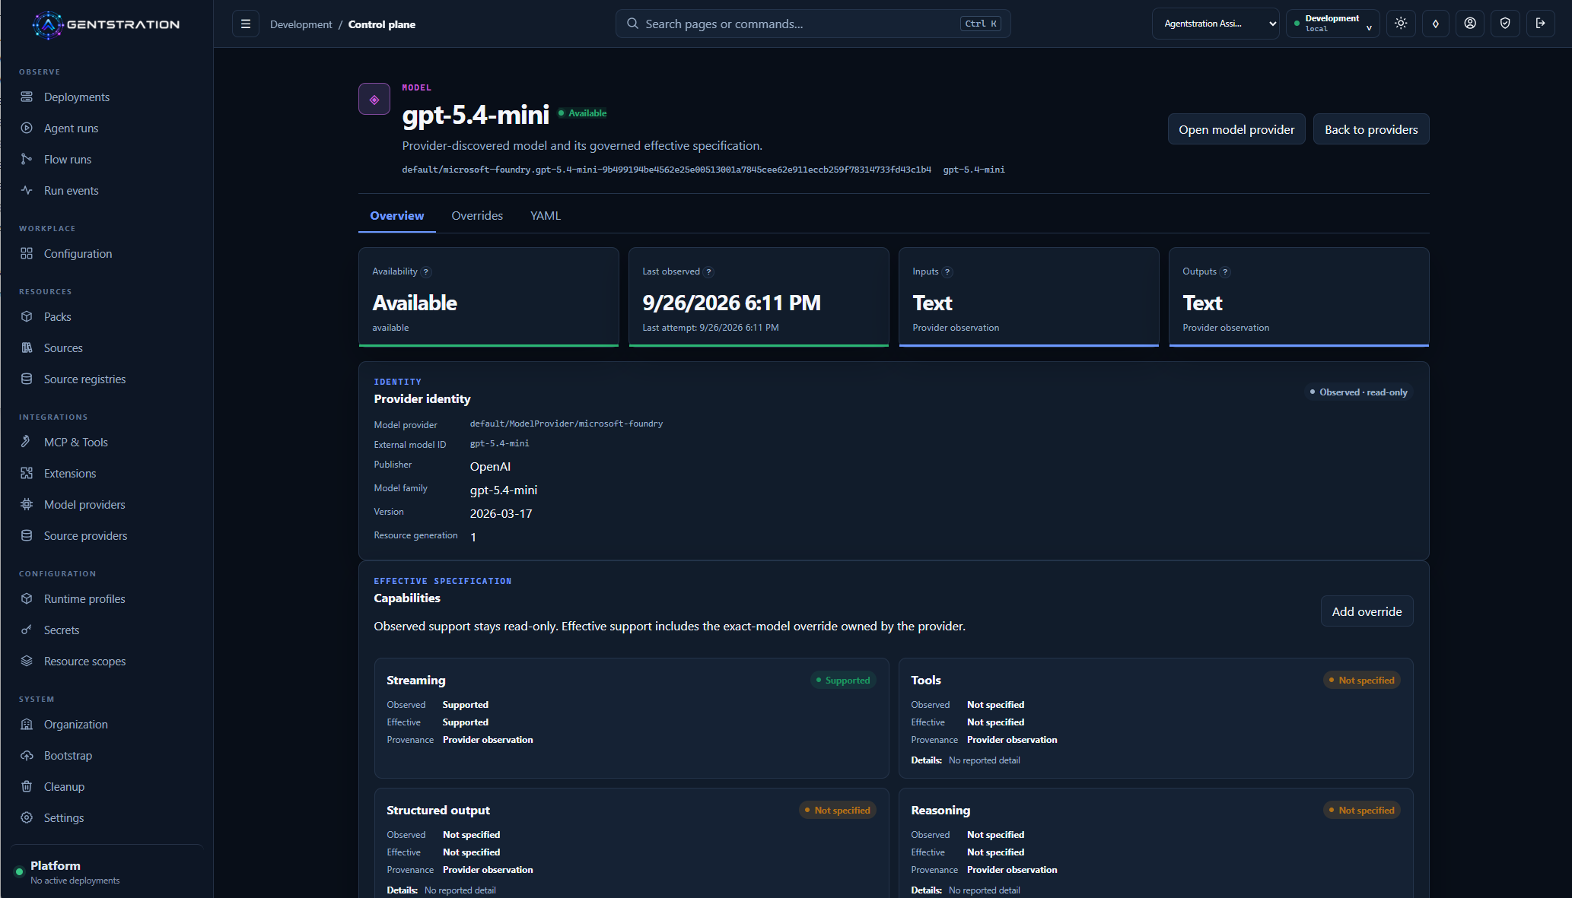Image resolution: width=1572 pixels, height=898 pixels.
Task: Click the Cleanup trash icon
Action: [x=27, y=786]
